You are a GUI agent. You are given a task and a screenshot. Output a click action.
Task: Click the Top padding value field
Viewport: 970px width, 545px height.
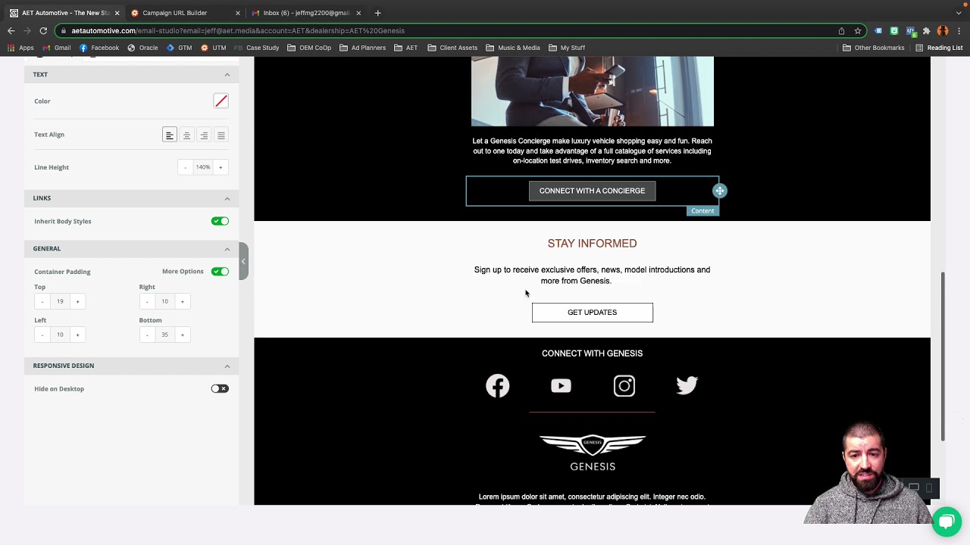pyautogui.click(x=60, y=301)
